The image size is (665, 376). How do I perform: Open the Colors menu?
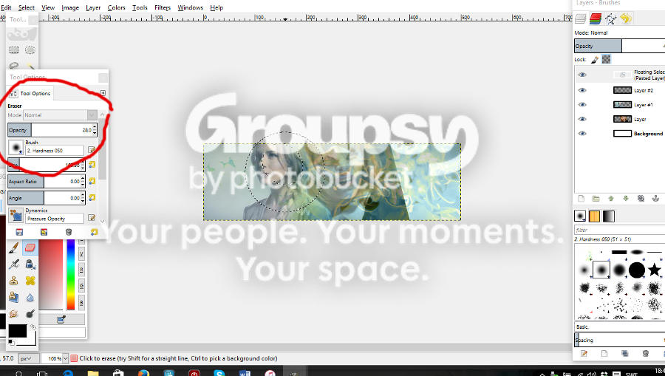[x=116, y=7]
